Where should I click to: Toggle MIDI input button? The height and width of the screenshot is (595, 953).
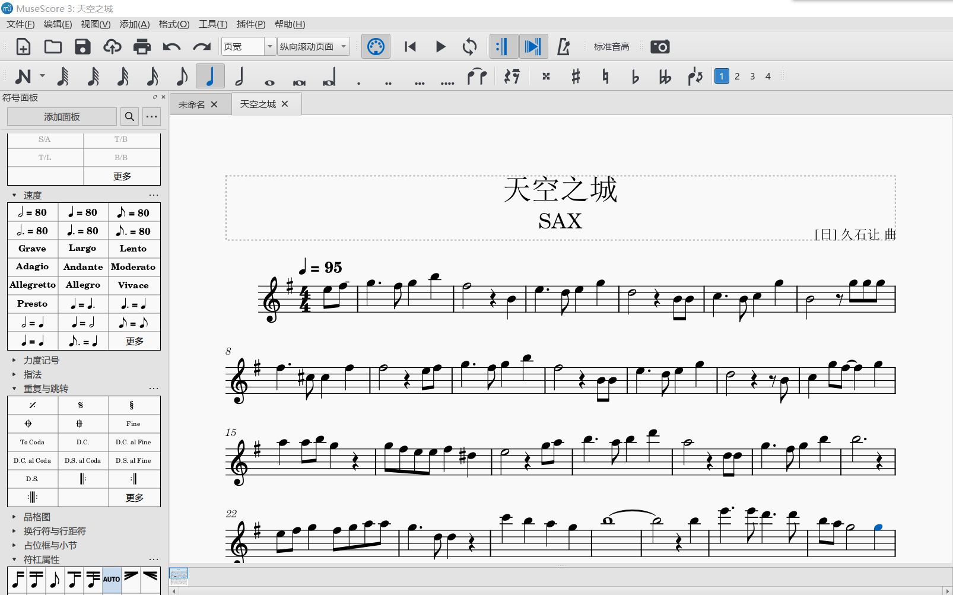376,46
